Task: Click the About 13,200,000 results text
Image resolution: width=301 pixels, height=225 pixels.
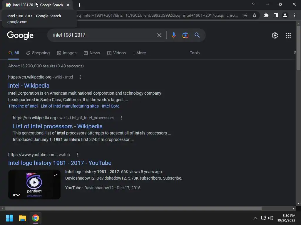Action: pyautogui.click(x=46, y=66)
